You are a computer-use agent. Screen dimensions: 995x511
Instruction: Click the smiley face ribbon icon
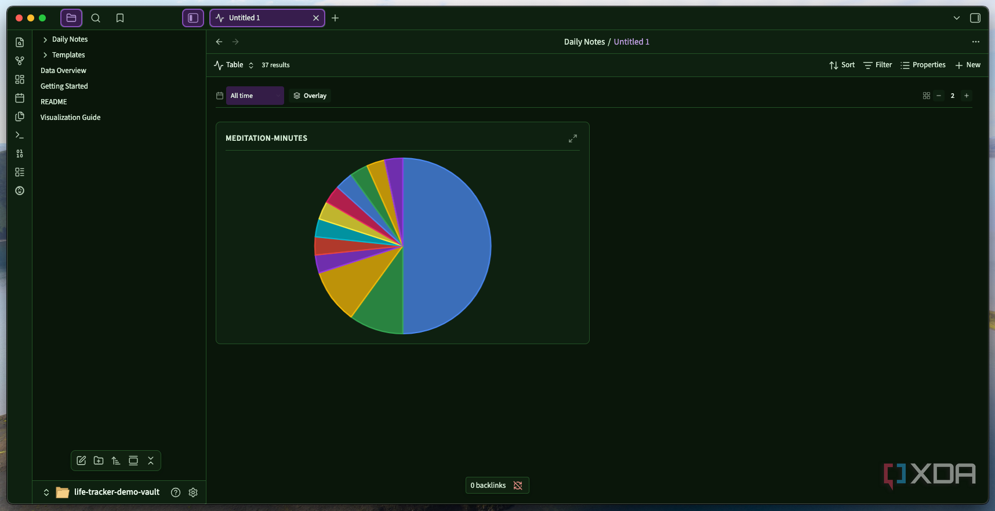(20, 191)
